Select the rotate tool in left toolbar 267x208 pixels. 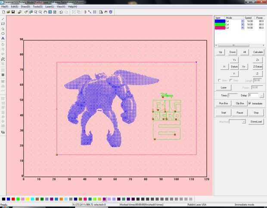(x=3, y=45)
